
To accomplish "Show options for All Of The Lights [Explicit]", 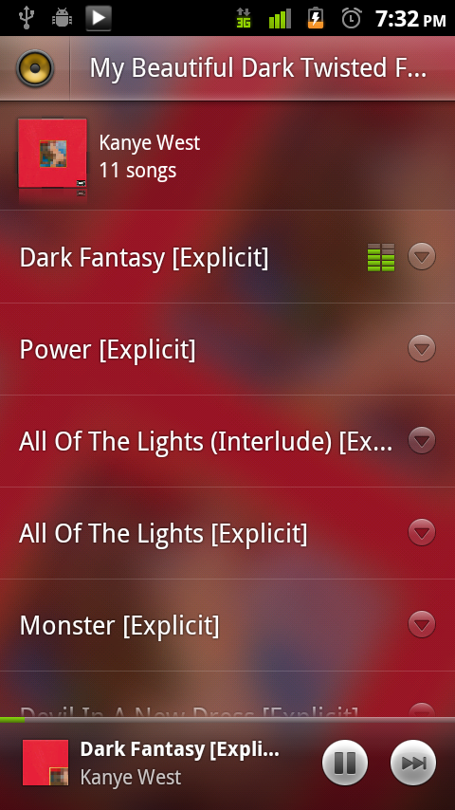I will coord(422,533).
